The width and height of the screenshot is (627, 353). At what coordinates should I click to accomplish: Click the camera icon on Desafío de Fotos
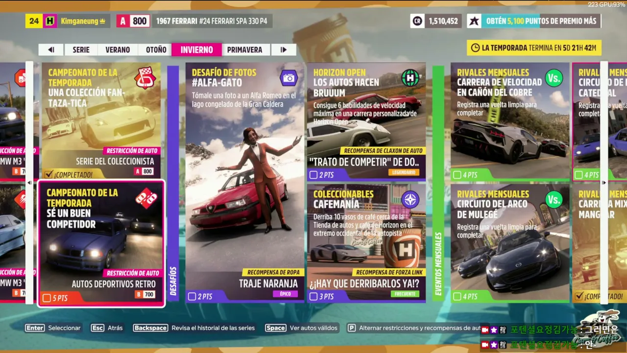pos(289,78)
